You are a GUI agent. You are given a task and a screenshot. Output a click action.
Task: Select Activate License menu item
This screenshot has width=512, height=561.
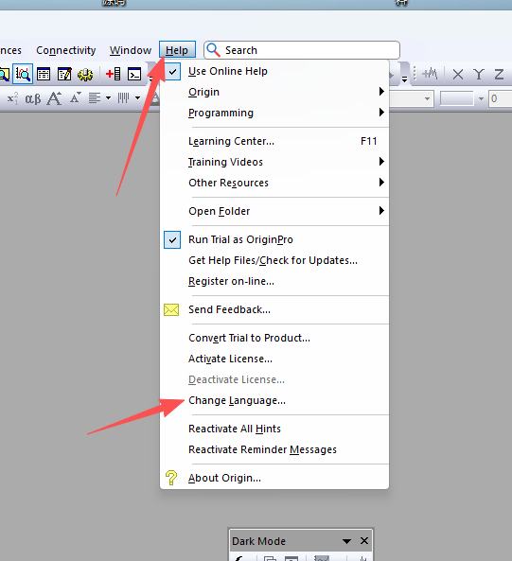click(x=274, y=359)
